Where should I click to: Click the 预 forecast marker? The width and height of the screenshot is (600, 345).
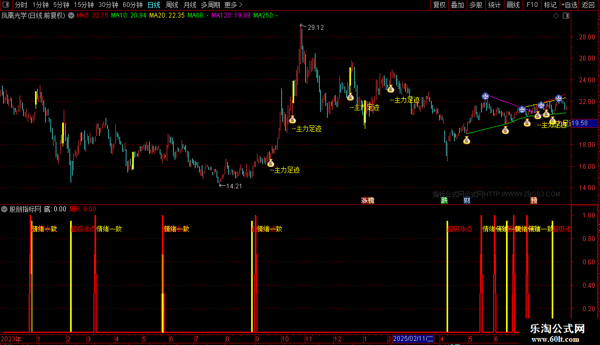pyautogui.click(x=534, y=201)
